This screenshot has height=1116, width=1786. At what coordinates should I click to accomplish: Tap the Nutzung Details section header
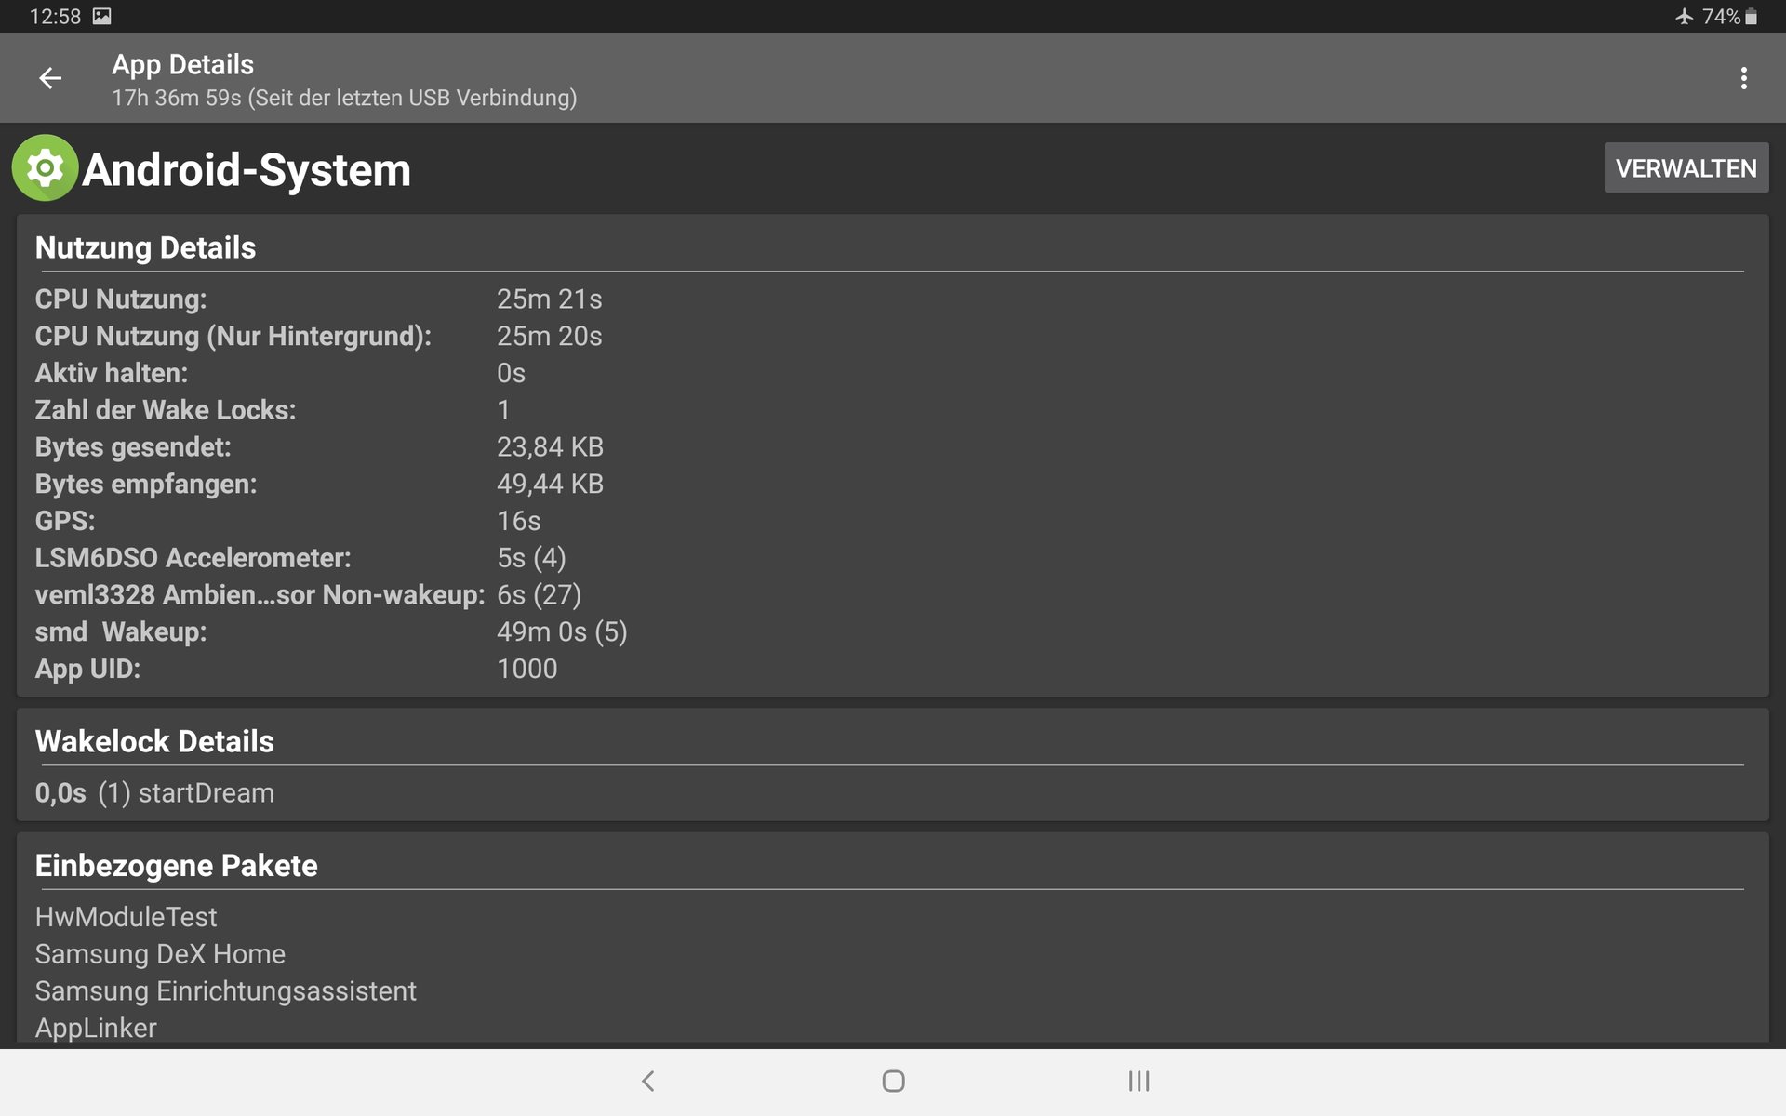pyautogui.click(x=145, y=247)
